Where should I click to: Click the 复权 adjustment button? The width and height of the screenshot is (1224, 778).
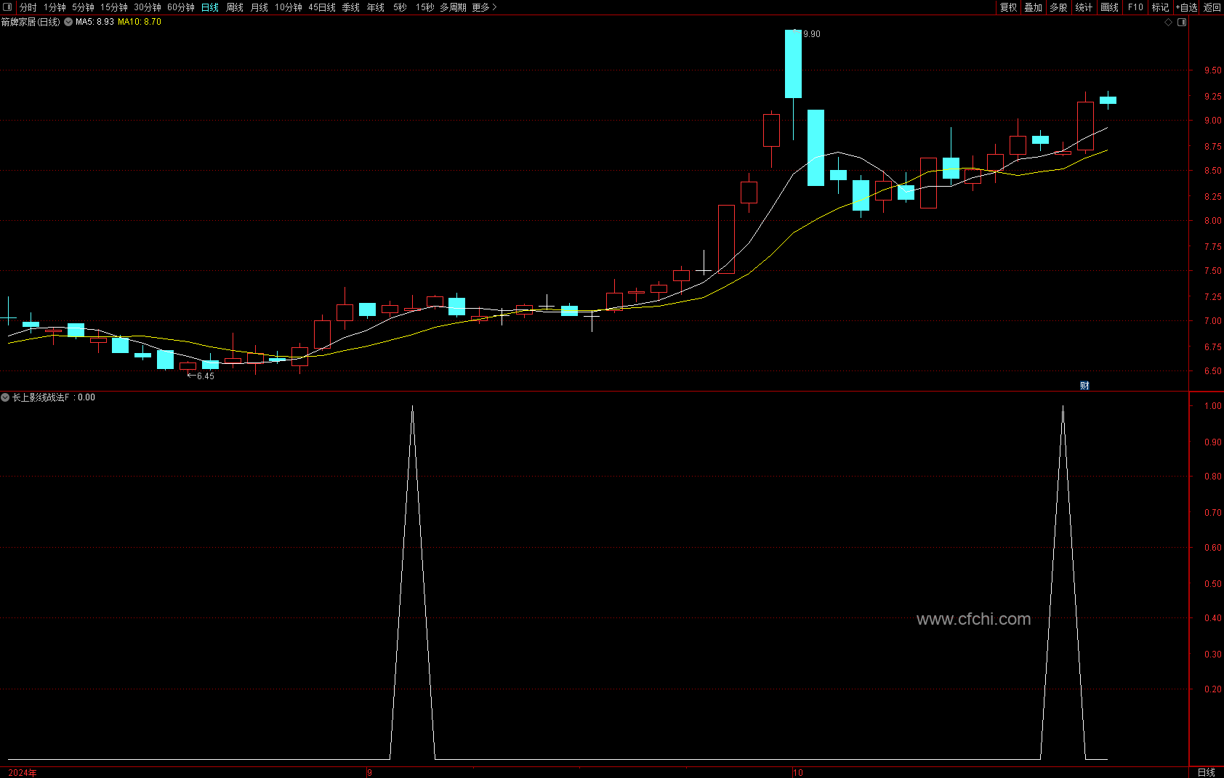click(x=1008, y=7)
